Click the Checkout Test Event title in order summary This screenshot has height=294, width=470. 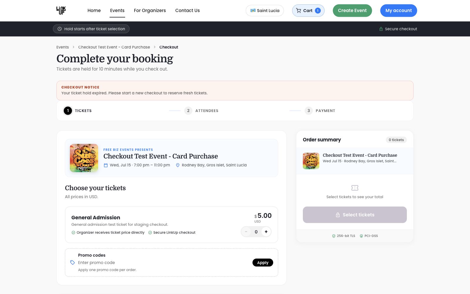point(360,155)
